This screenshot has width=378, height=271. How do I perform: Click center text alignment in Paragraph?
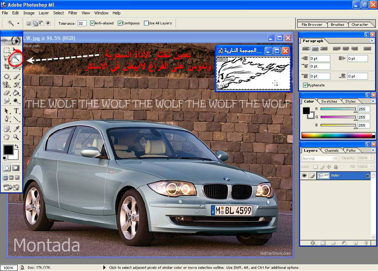click(315, 49)
